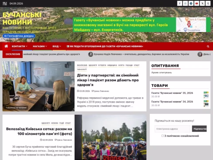Open 'Діяти у партнерстві' article headline
Image resolution: width=213 pixels, height=160 pixels.
[x=108, y=80]
